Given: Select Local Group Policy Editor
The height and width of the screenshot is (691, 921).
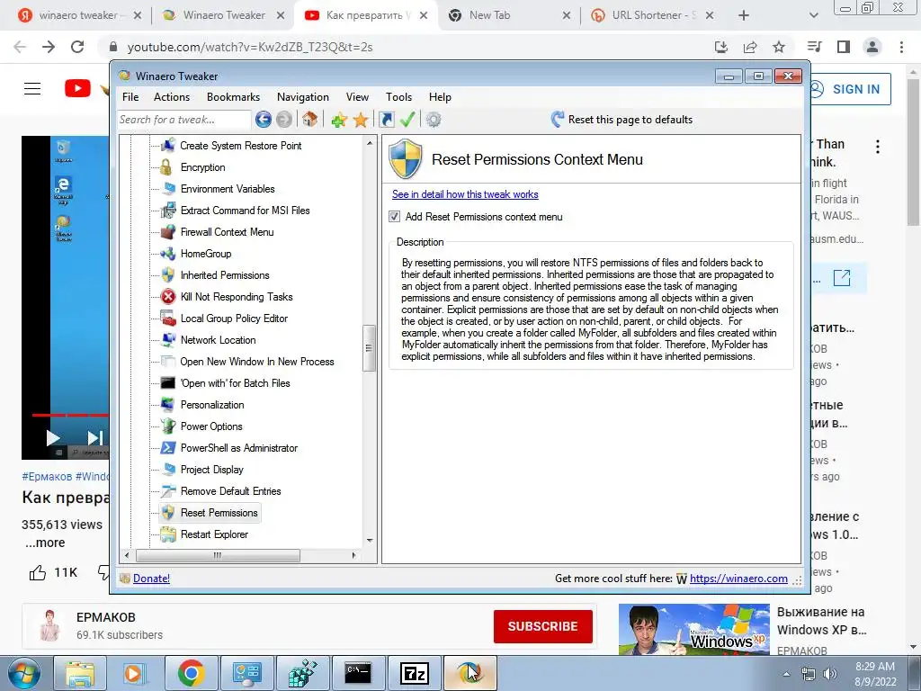Looking at the screenshot, I should tap(235, 319).
